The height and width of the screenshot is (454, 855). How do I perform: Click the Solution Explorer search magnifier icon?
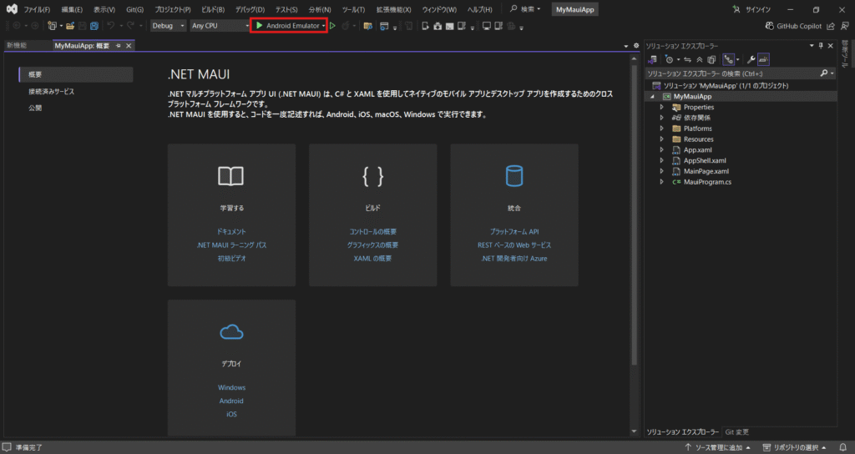824,73
